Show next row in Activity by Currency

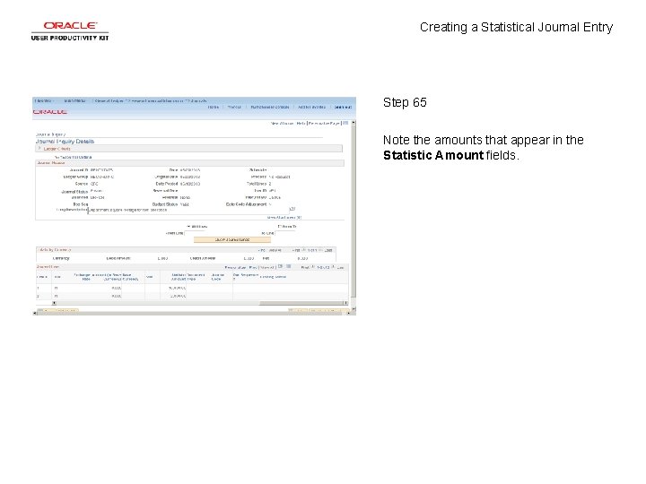[321, 250]
